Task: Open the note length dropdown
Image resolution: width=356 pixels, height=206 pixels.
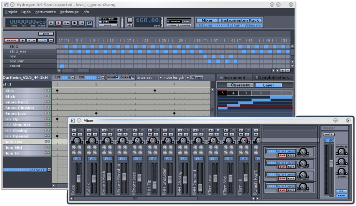Action: [174, 77]
